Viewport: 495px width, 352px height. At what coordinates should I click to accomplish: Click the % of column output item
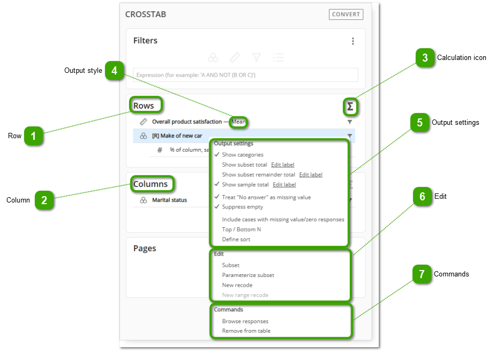click(x=189, y=150)
